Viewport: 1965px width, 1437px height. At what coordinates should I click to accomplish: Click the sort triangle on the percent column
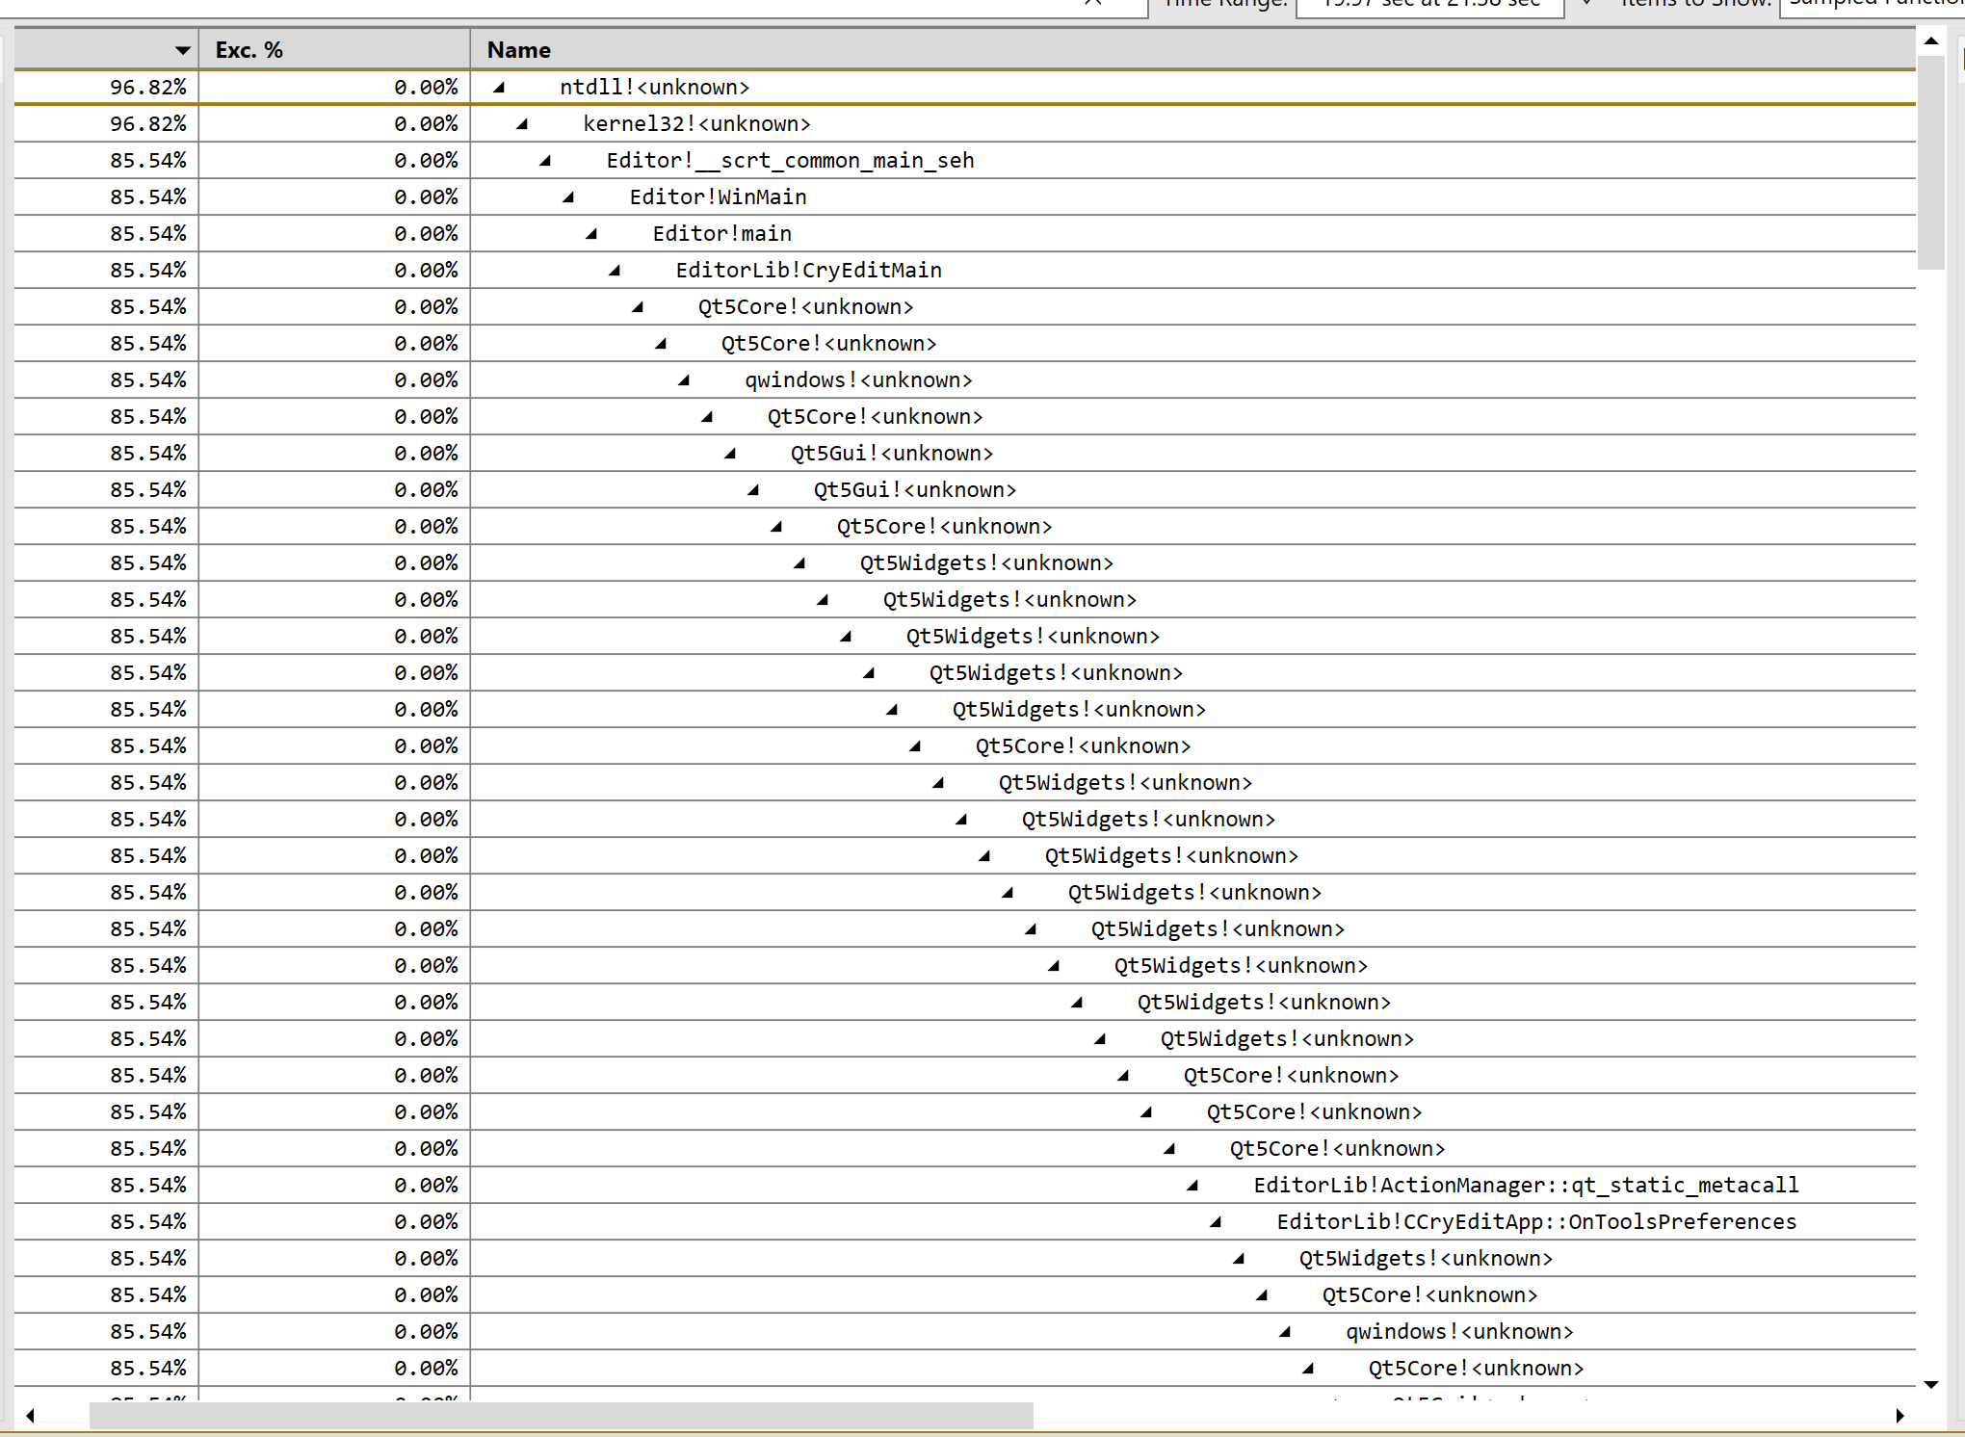181,48
